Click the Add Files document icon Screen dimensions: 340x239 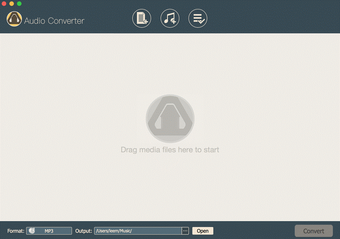coord(142,19)
